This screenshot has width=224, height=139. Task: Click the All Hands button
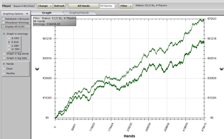84,6
